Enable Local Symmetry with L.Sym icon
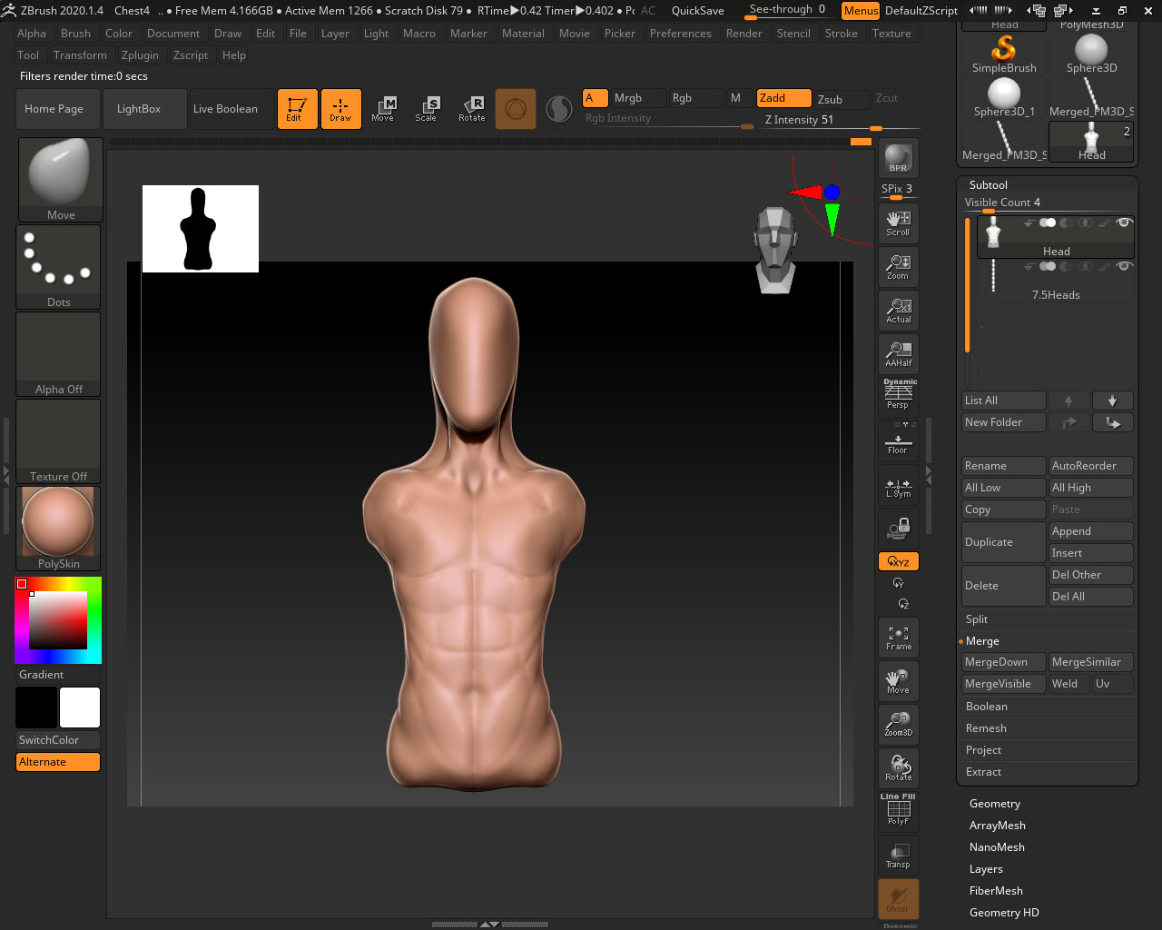 [x=898, y=488]
